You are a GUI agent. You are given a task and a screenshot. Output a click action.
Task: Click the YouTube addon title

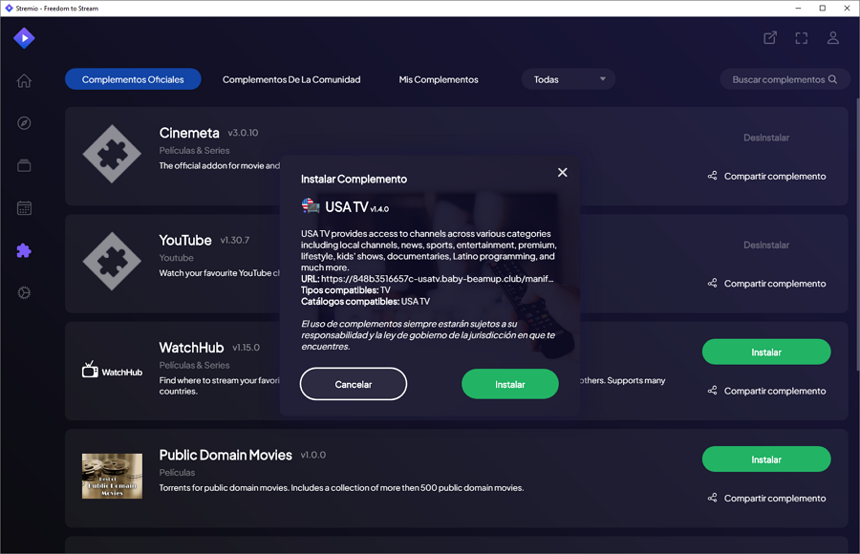click(x=185, y=241)
